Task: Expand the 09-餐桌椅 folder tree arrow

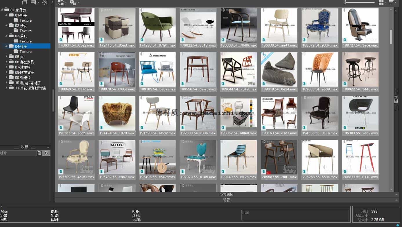Action: point(6,77)
